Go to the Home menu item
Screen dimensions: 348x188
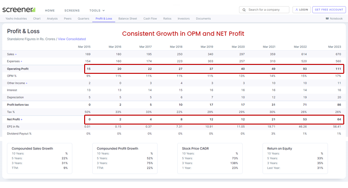(x=50, y=10)
